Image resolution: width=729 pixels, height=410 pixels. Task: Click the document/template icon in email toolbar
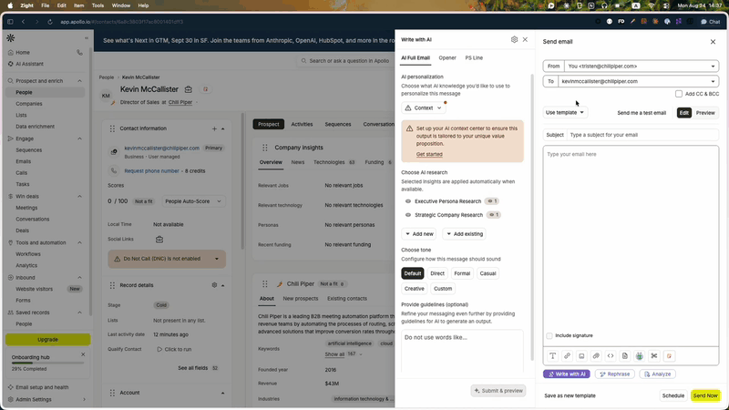tap(625, 356)
